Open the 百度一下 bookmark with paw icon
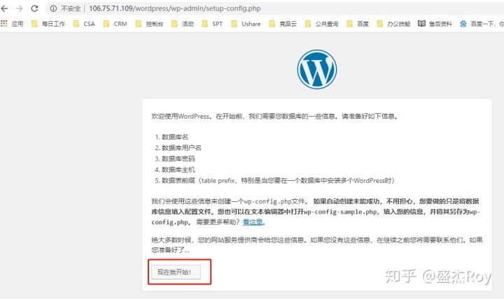This screenshot has height=299, width=504. (x=481, y=24)
